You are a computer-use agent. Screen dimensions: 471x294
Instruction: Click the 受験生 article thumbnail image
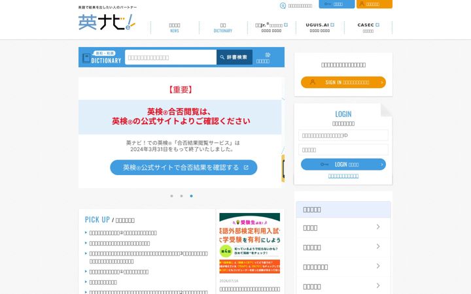click(250, 243)
